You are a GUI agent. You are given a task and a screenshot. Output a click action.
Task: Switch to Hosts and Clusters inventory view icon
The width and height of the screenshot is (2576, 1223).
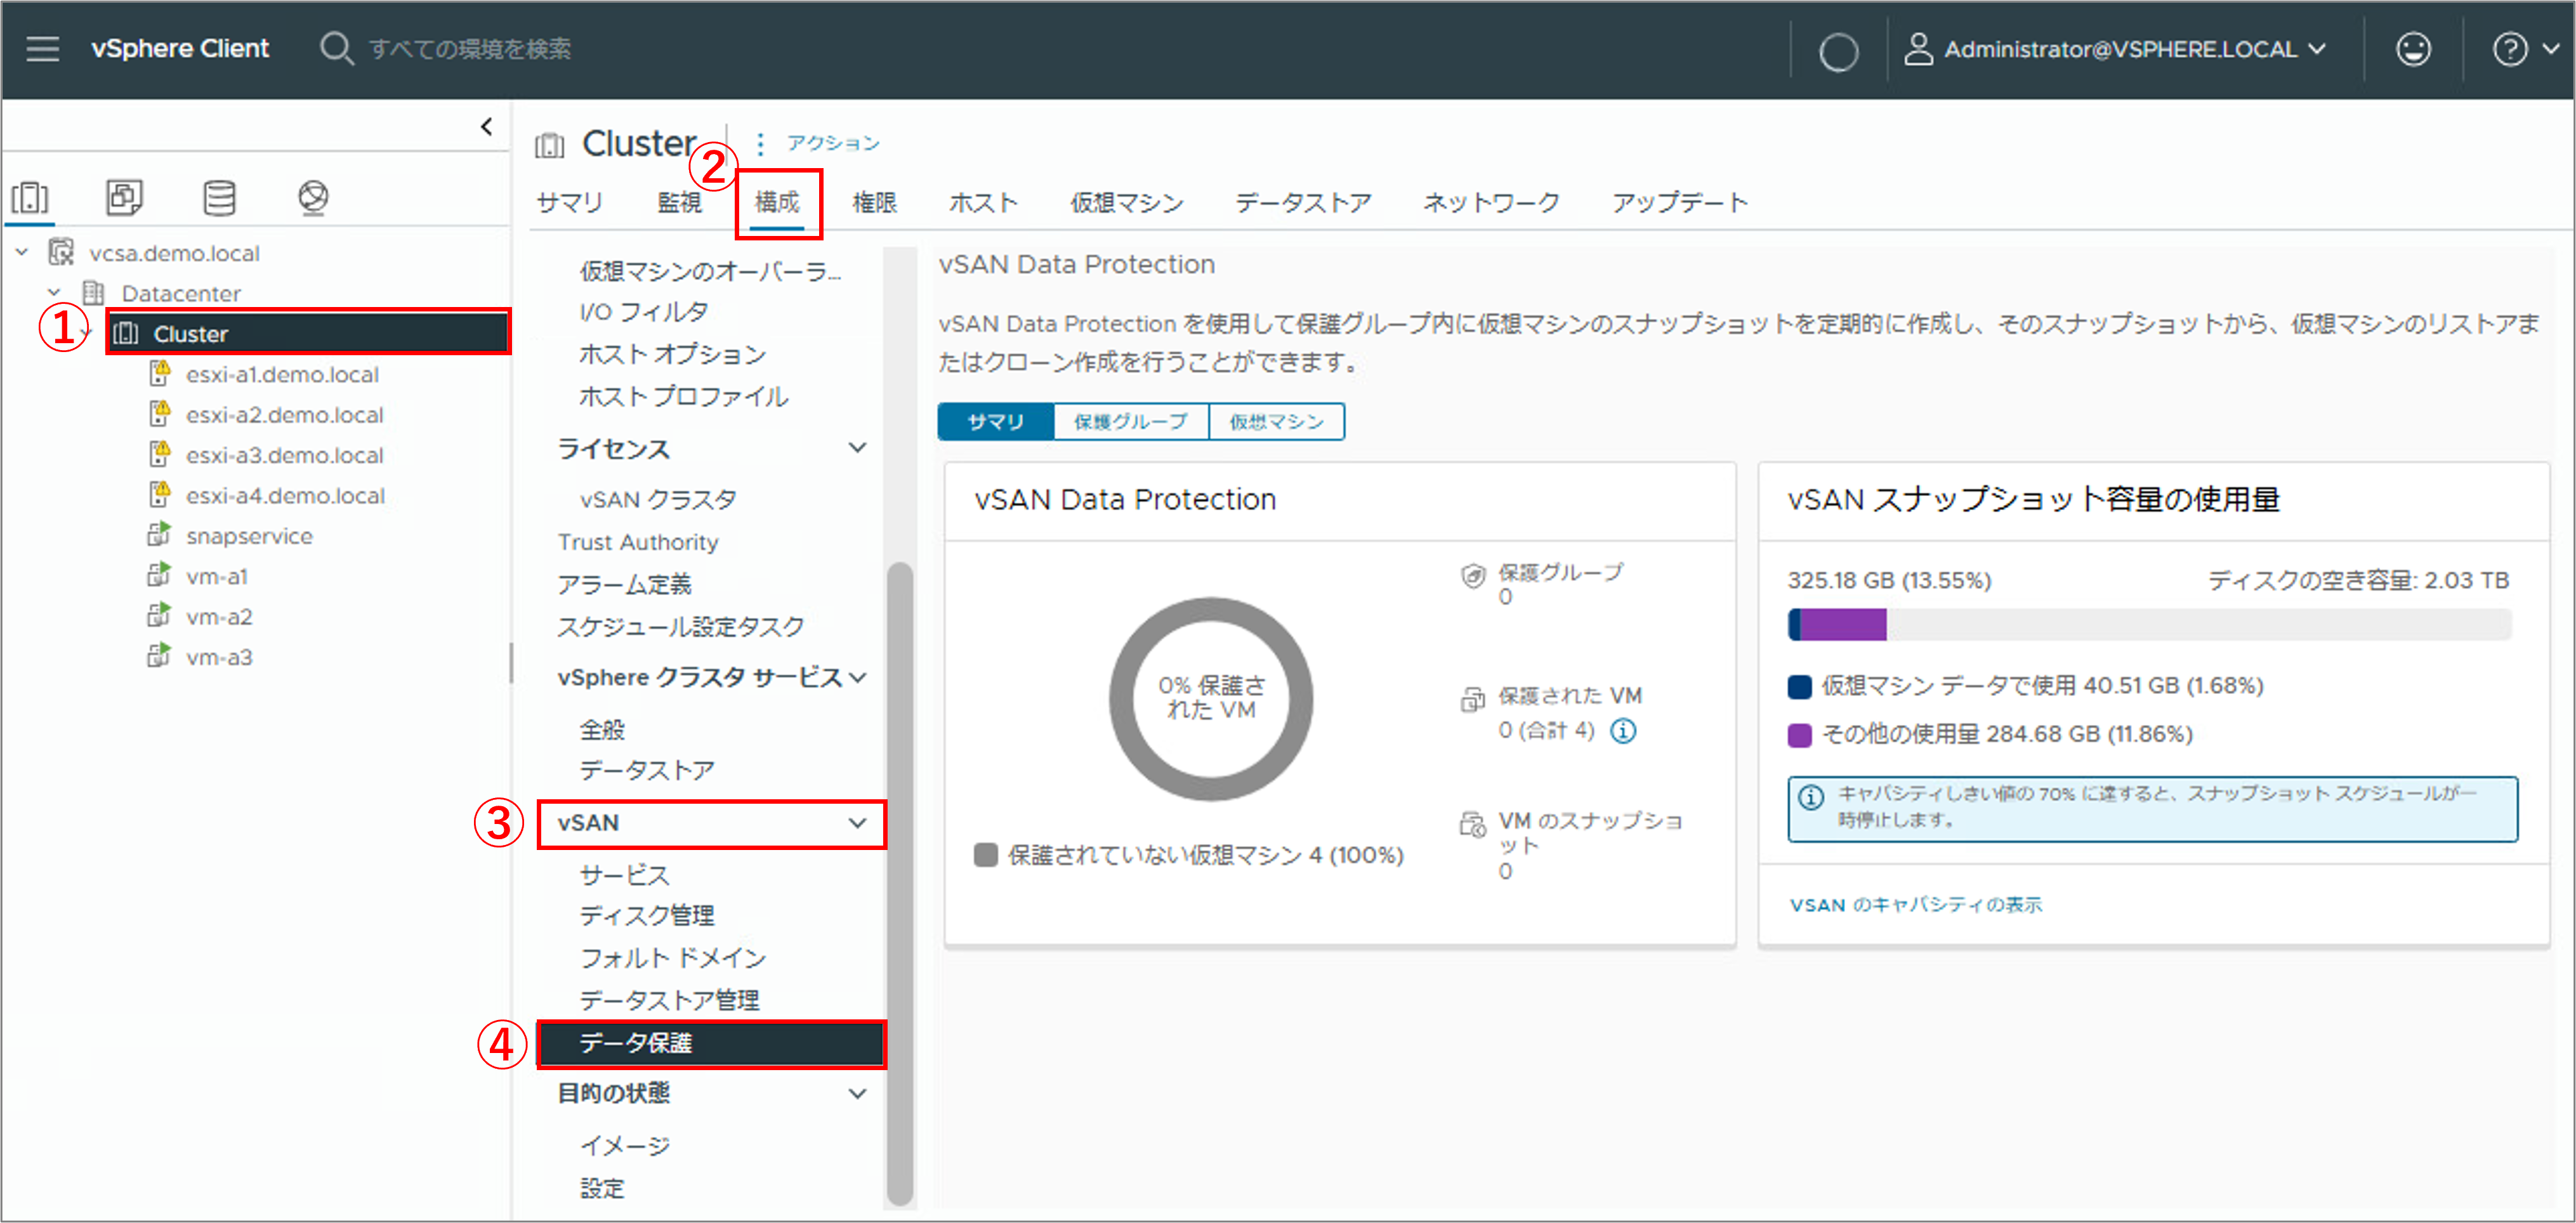coord(30,197)
